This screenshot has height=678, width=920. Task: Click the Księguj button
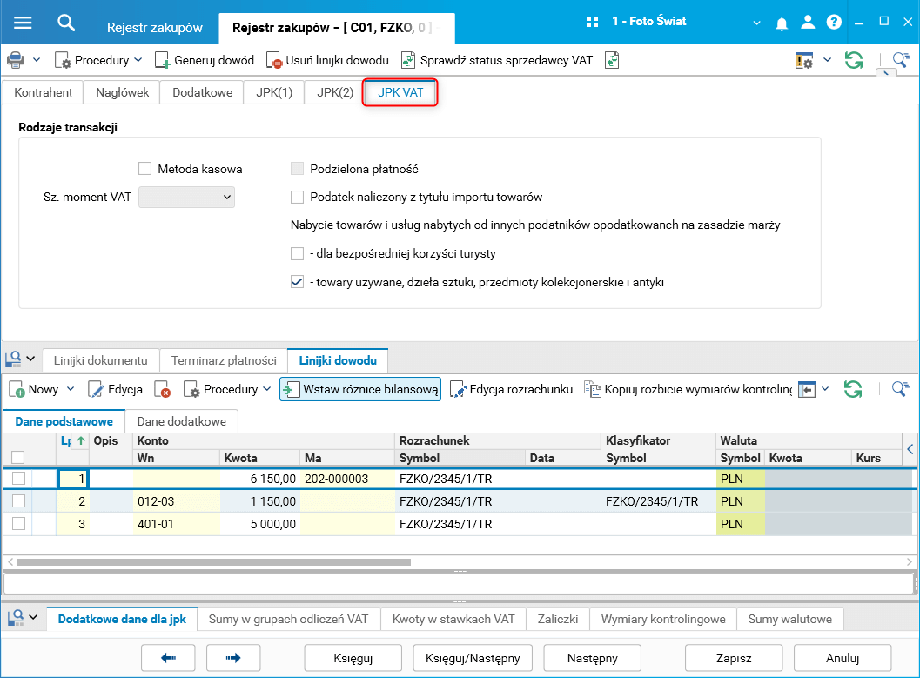coord(353,658)
